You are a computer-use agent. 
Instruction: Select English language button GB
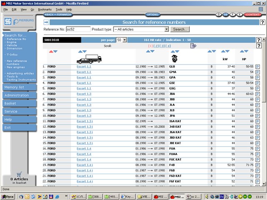226,15
